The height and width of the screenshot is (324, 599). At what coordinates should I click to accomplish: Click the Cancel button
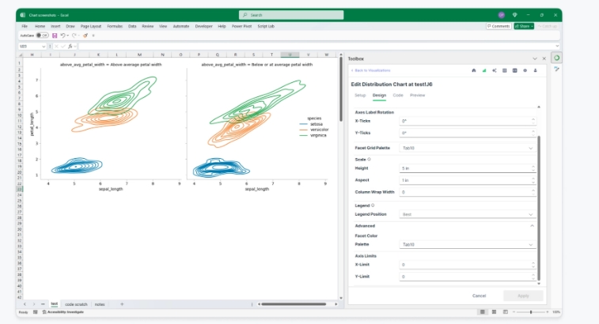[x=479, y=296]
